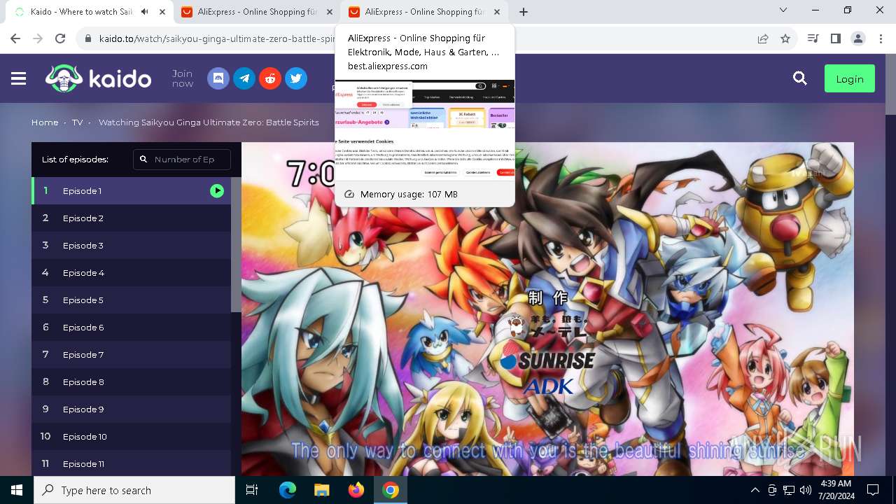Open Chrome three-dot menu
896x504 pixels.
(881, 38)
